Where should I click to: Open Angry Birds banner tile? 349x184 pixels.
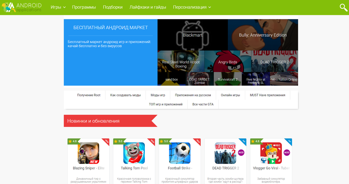click(x=228, y=61)
